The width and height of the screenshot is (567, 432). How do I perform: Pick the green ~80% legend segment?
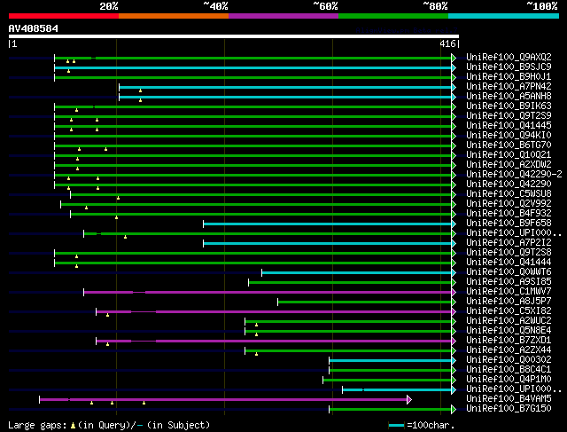point(393,16)
